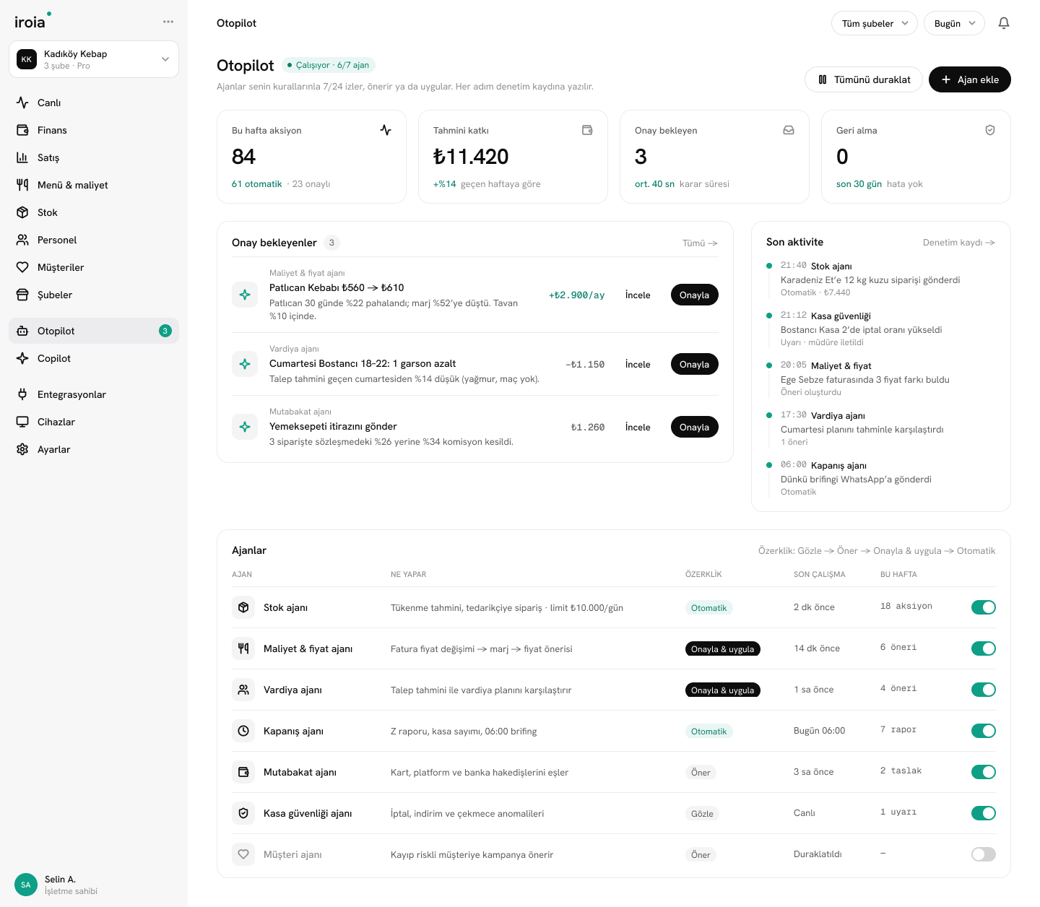1040x907 pixels.
Task: Click the 3 badge on the Otopilot sidebar item
Action: point(165,331)
